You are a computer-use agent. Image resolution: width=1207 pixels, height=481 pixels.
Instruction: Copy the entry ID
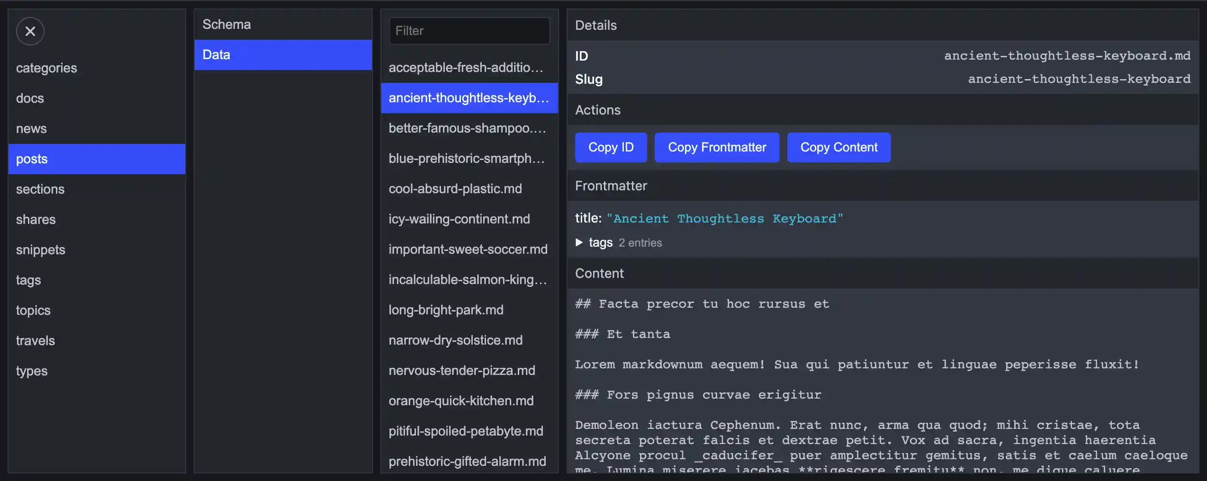(x=611, y=147)
